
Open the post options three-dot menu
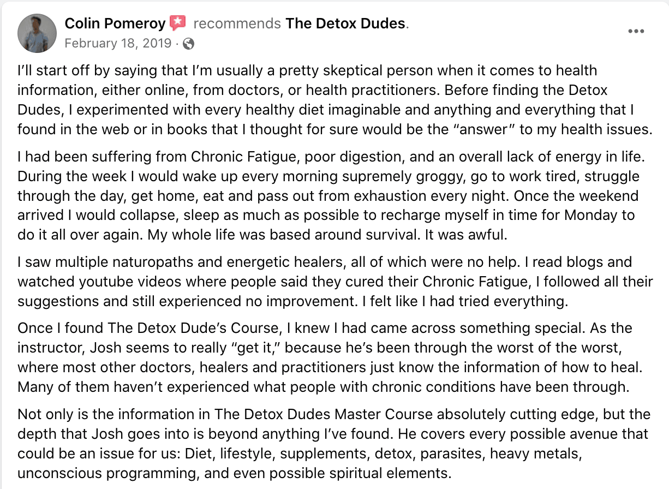pyautogui.click(x=636, y=31)
